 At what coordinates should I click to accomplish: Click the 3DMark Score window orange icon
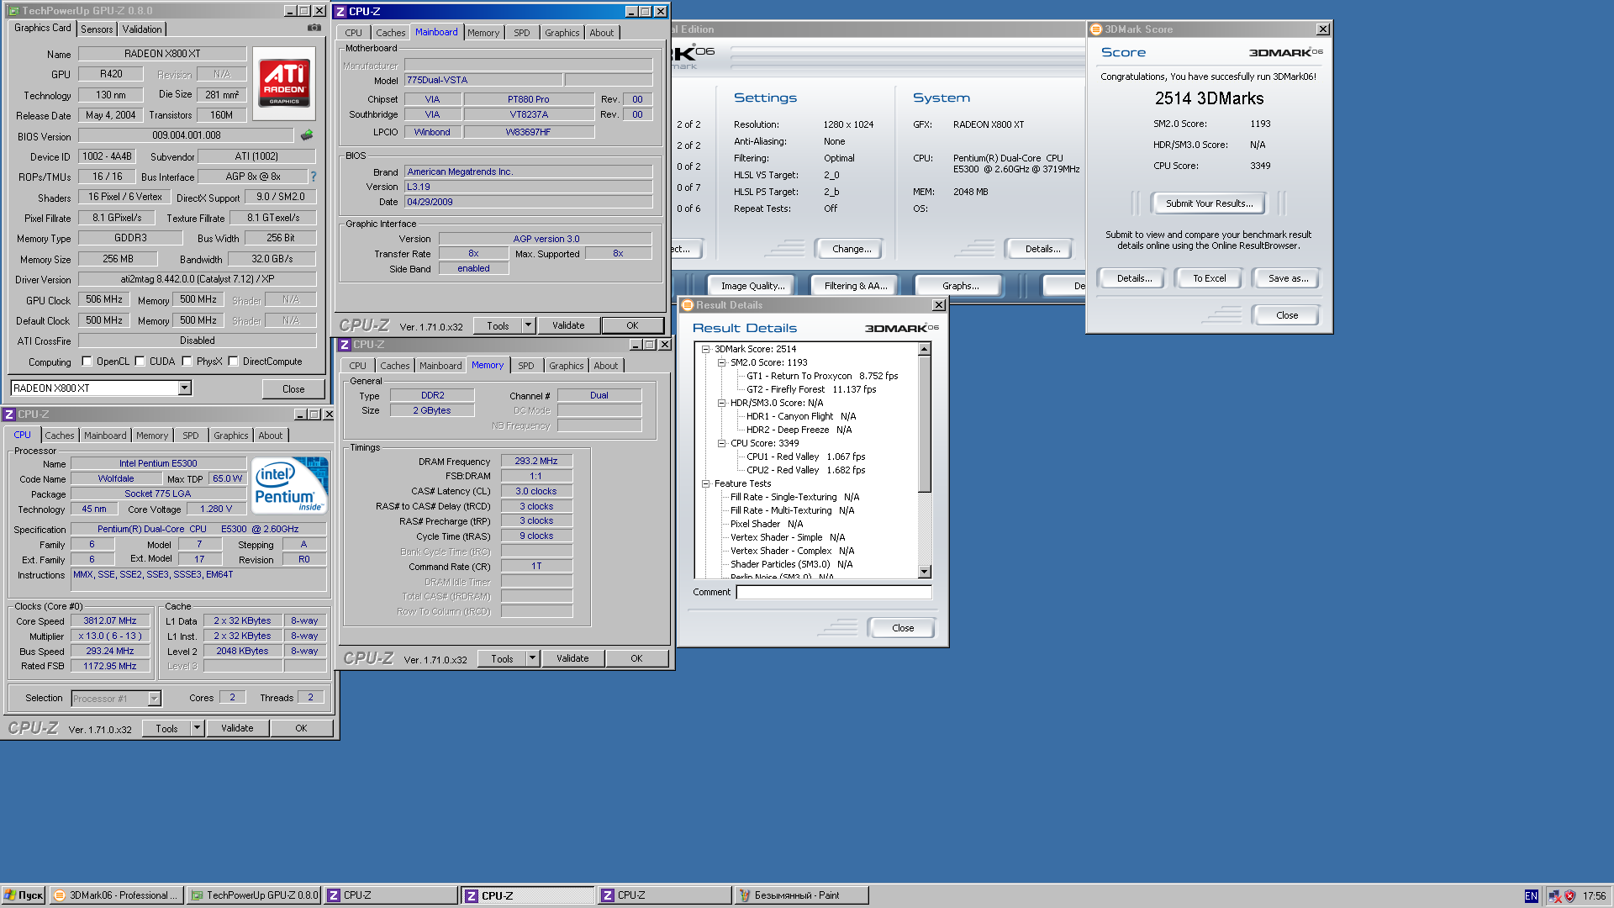[x=1095, y=29]
